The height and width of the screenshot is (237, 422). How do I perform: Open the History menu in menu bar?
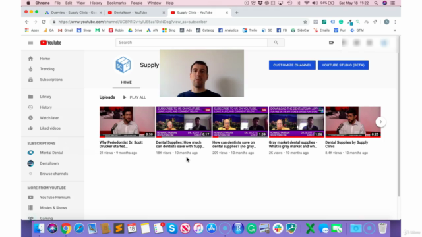click(x=96, y=3)
